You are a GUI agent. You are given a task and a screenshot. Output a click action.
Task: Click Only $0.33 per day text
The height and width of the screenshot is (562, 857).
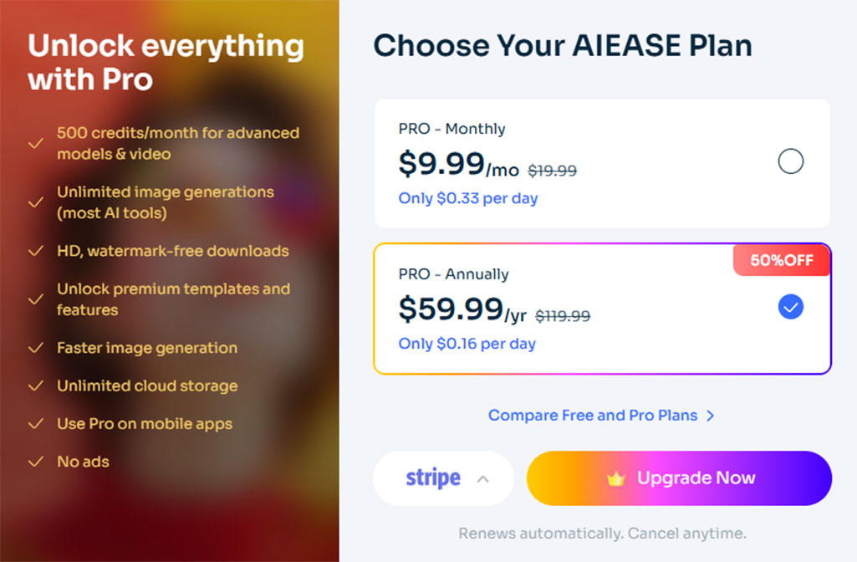(468, 198)
